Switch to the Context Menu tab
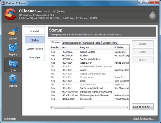The image size is (161, 123). pyautogui.click(x=110, y=43)
